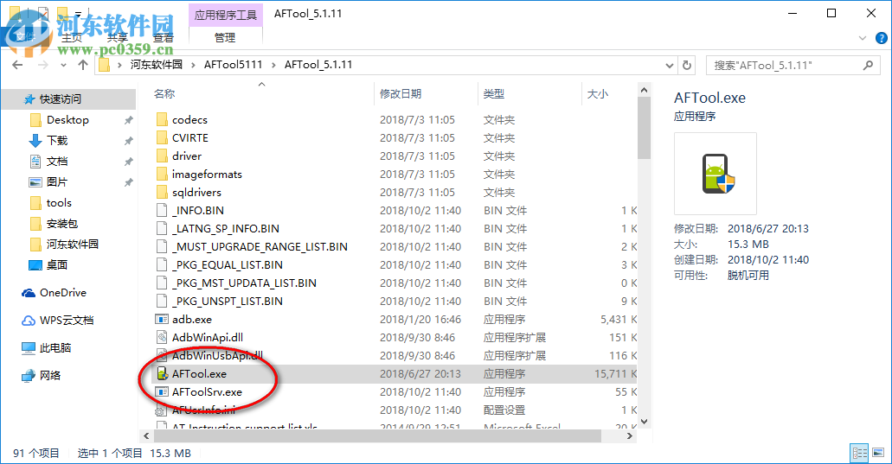Click the horizontal scrollbar right arrow
The width and height of the screenshot is (892, 464).
point(630,436)
